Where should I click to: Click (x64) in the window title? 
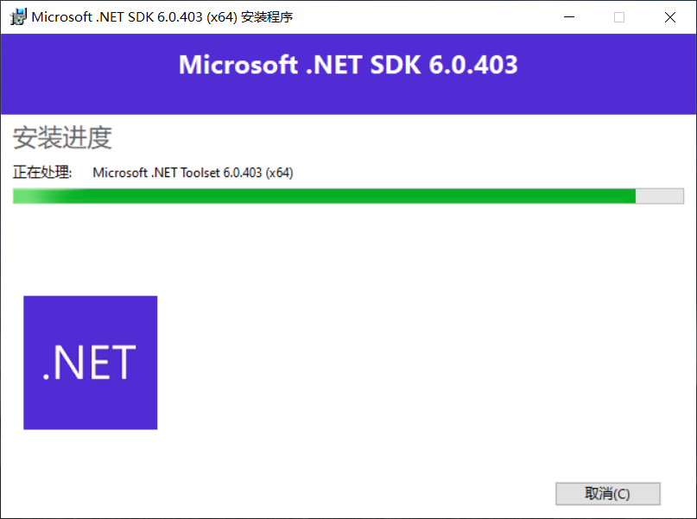(x=221, y=17)
